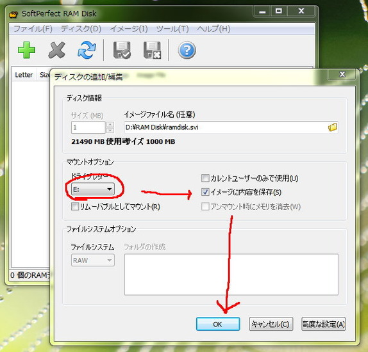Viewport: 368px width, 352px height.
Task: Enable the カレントユーザーのみで使用(U) checkbox
Action: point(205,178)
